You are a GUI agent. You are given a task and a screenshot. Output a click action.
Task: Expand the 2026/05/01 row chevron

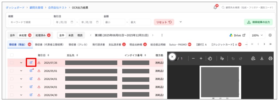point(21,71)
